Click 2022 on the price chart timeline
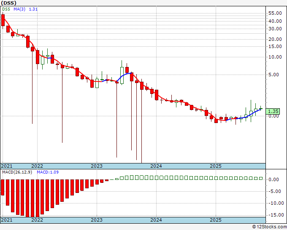This screenshot has width=287, height=230. (37, 166)
